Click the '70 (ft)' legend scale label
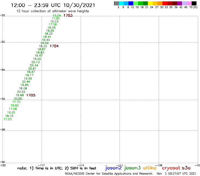200x176 pixels. [x=193, y=7]
